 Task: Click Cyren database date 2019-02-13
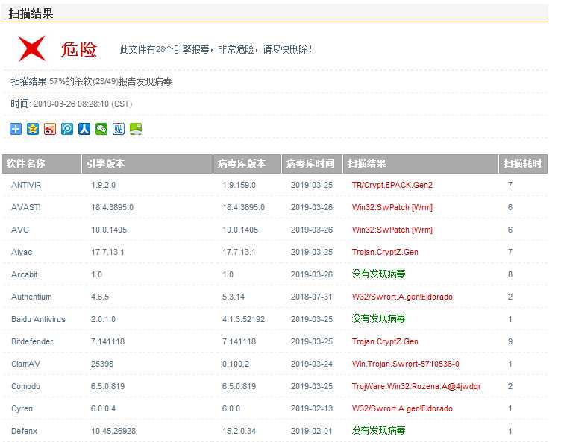[x=312, y=408]
